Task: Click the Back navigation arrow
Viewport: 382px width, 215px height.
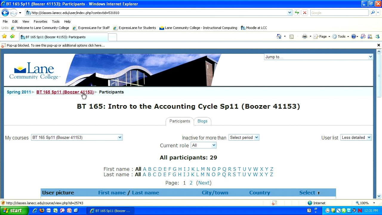Action: pos(5,13)
